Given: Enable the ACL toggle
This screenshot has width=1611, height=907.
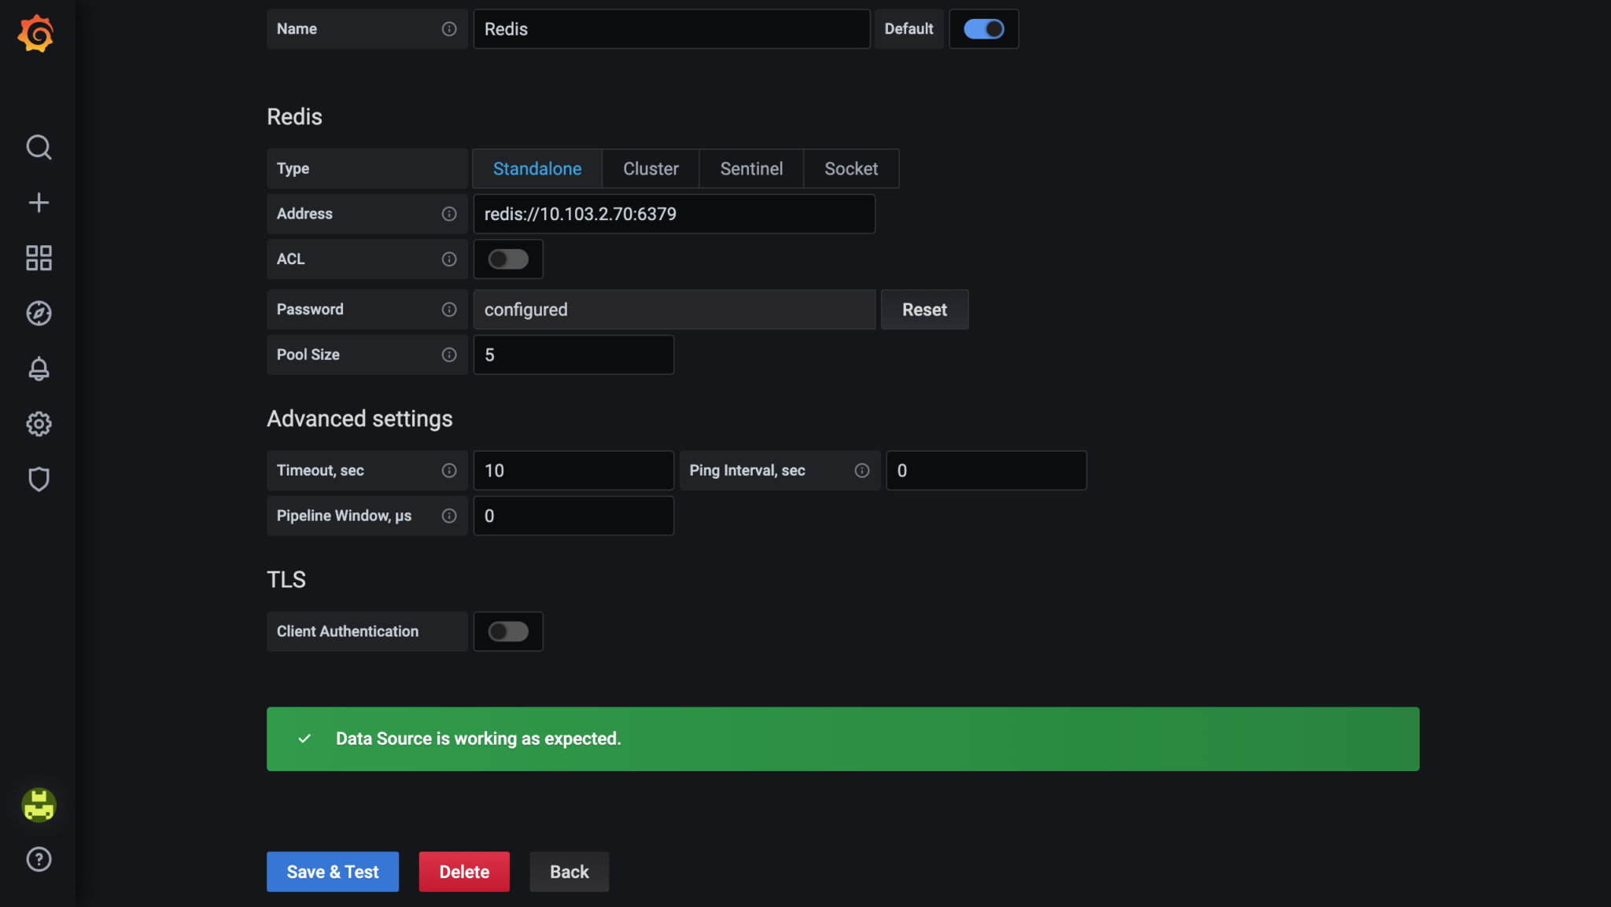Looking at the screenshot, I should tap(508, 259).
